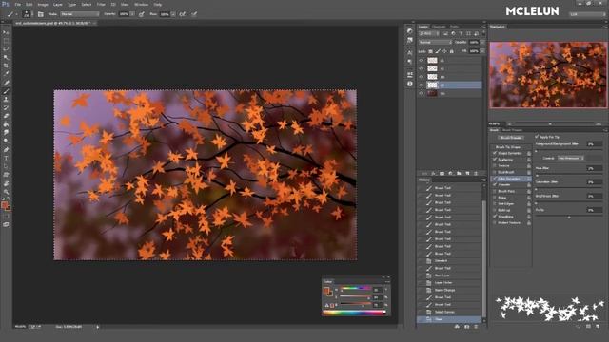
Task: Open the File menu
Action: 18,4
